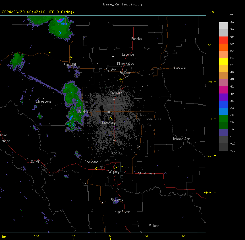245x240 pixels.
Task: Click the Okotoks label
Action: (x=117, y=200)
